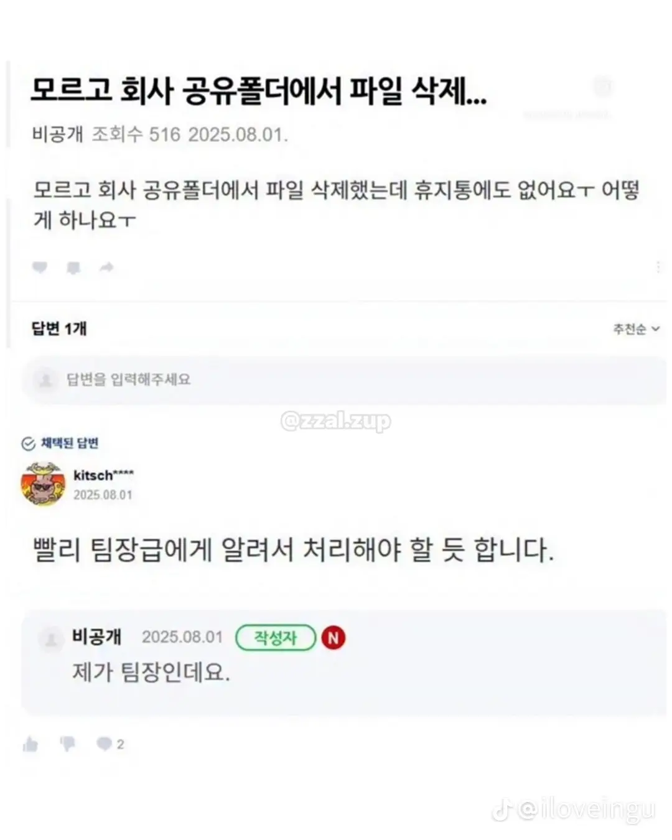Click the 채택된 답변 checkmark label

pos(60,443)
